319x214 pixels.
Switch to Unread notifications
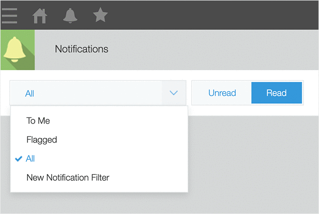click(x=222, y=93)
